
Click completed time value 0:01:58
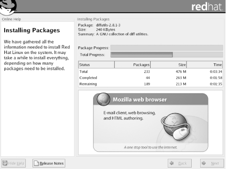point(216,78)
